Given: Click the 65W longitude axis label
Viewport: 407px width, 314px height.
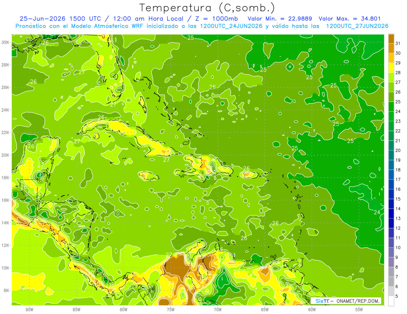Looking at the screenshot, I should coord(265,310).
